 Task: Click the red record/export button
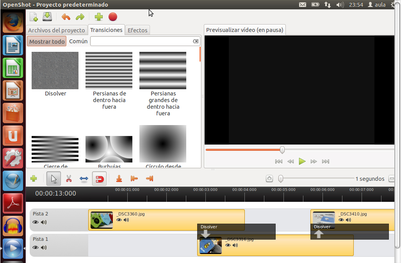(113, 17)
